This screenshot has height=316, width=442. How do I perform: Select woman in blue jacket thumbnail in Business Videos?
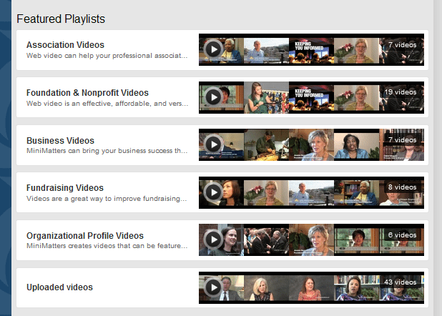point(357,145)
